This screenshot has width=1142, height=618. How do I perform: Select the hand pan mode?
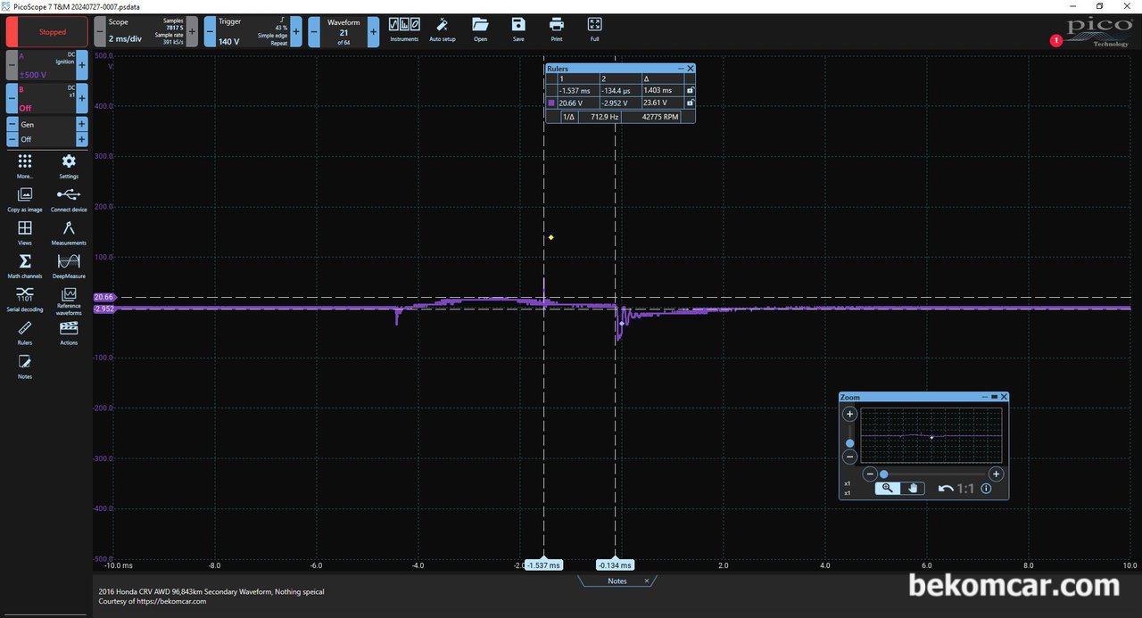point(913,488)
